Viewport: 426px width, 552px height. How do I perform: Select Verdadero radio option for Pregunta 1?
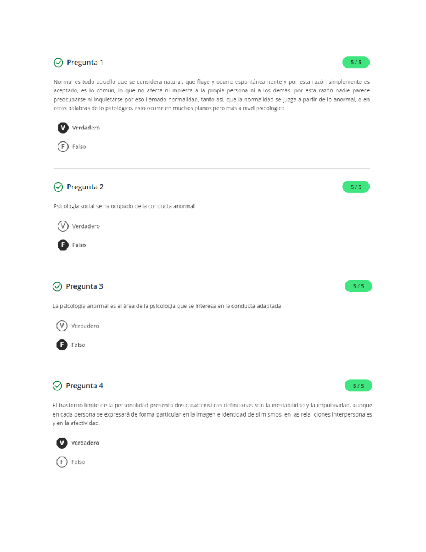(x=63, y=128)
